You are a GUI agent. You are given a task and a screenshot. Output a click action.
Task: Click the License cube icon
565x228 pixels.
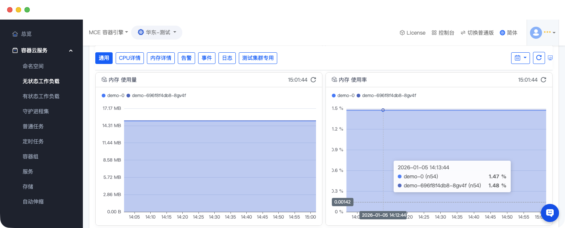point(402,33)
